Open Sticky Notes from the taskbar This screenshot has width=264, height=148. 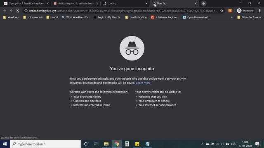[x=137, y=144]
